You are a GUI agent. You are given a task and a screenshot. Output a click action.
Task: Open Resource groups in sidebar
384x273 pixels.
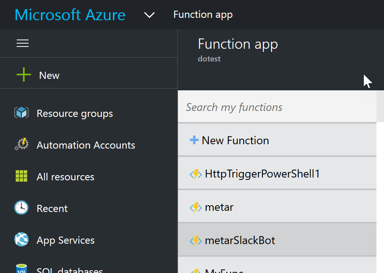point(75,113)
